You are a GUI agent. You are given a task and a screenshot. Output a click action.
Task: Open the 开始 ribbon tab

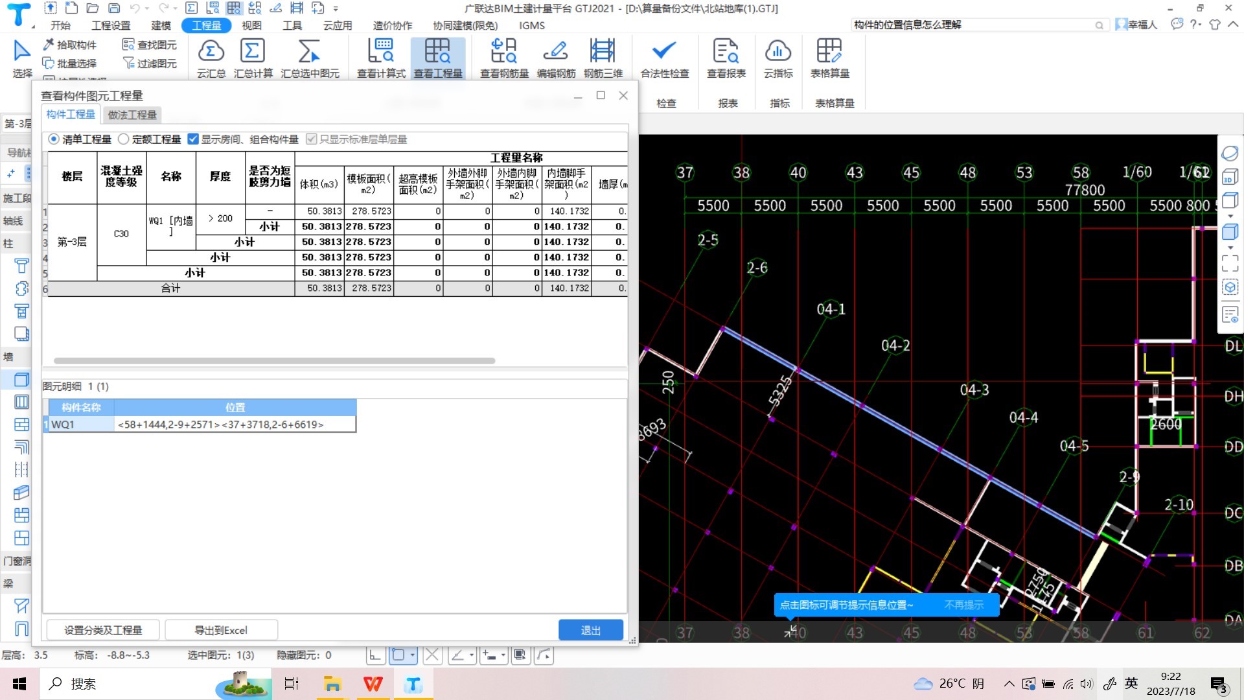click(60, 25)
